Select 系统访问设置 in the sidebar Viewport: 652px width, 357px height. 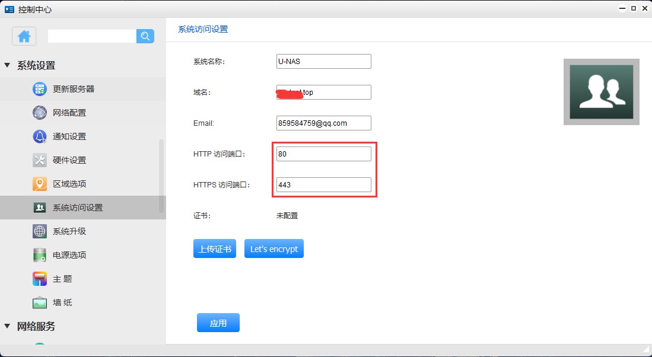pos(77,208)
